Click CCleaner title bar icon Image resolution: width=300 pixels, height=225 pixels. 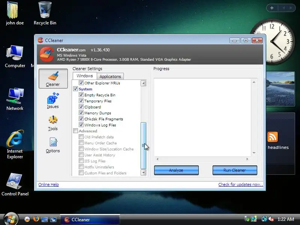(40, 40)
